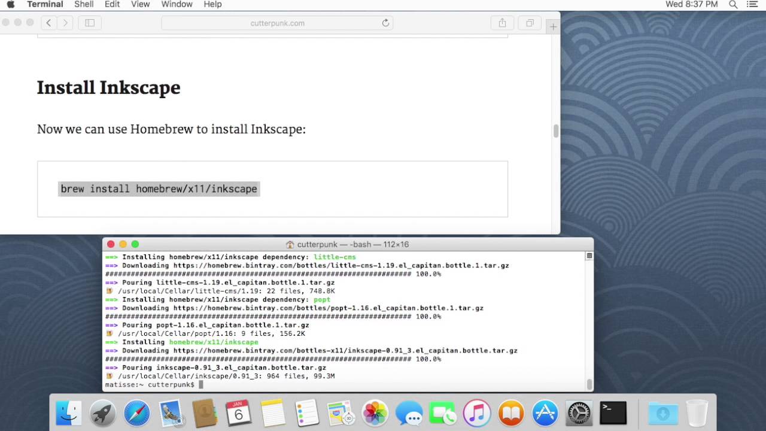The width and height of the screenshot is (766, 431).
Task: Open Mail stamp icon in Dock
Action: (171, 413)
